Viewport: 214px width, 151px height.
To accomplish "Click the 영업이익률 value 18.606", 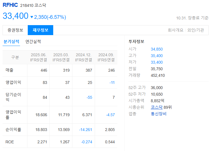I will click(x=41, y=115).
